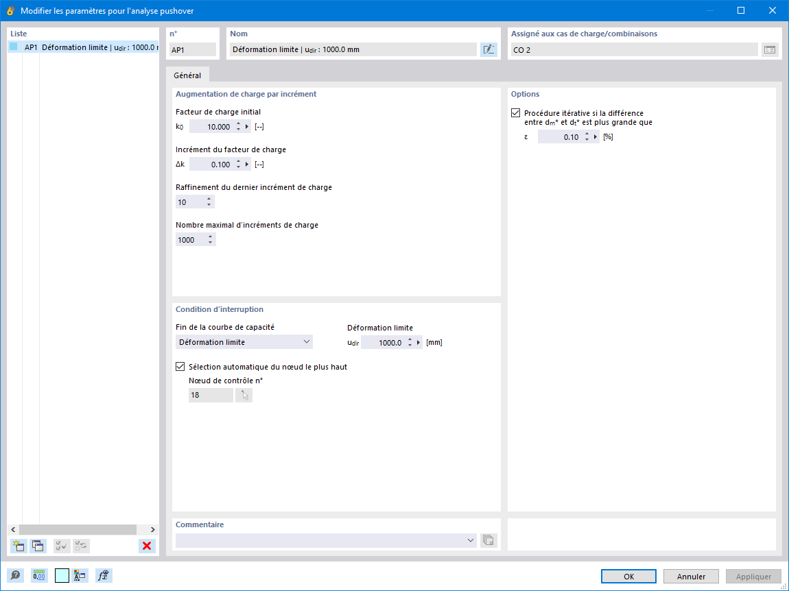Open the udir limit deformation arrow menu
This screenshot has width=789, height=591.
[x=419, y=343]
